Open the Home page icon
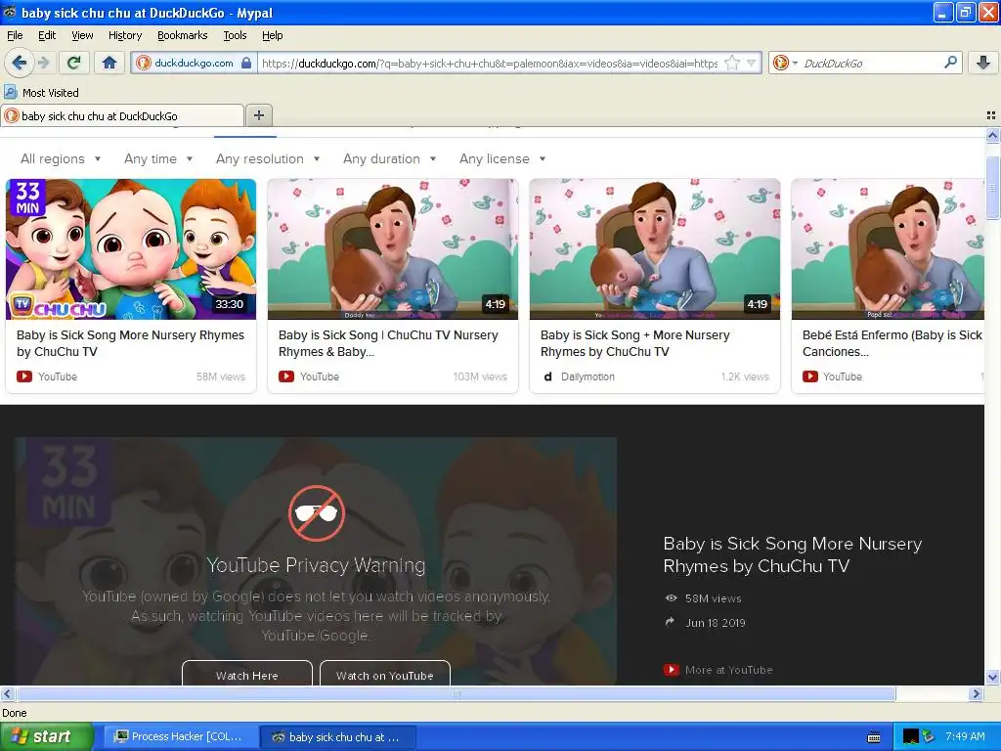 [x=109, y=63]
